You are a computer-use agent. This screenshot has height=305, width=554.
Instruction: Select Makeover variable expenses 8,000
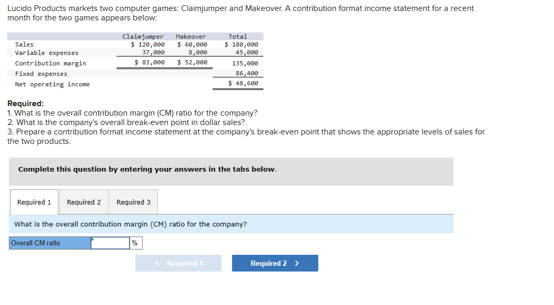pos(198,52)
